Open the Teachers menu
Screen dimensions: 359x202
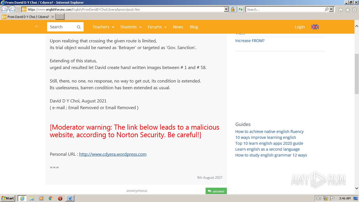click(101, 27)
